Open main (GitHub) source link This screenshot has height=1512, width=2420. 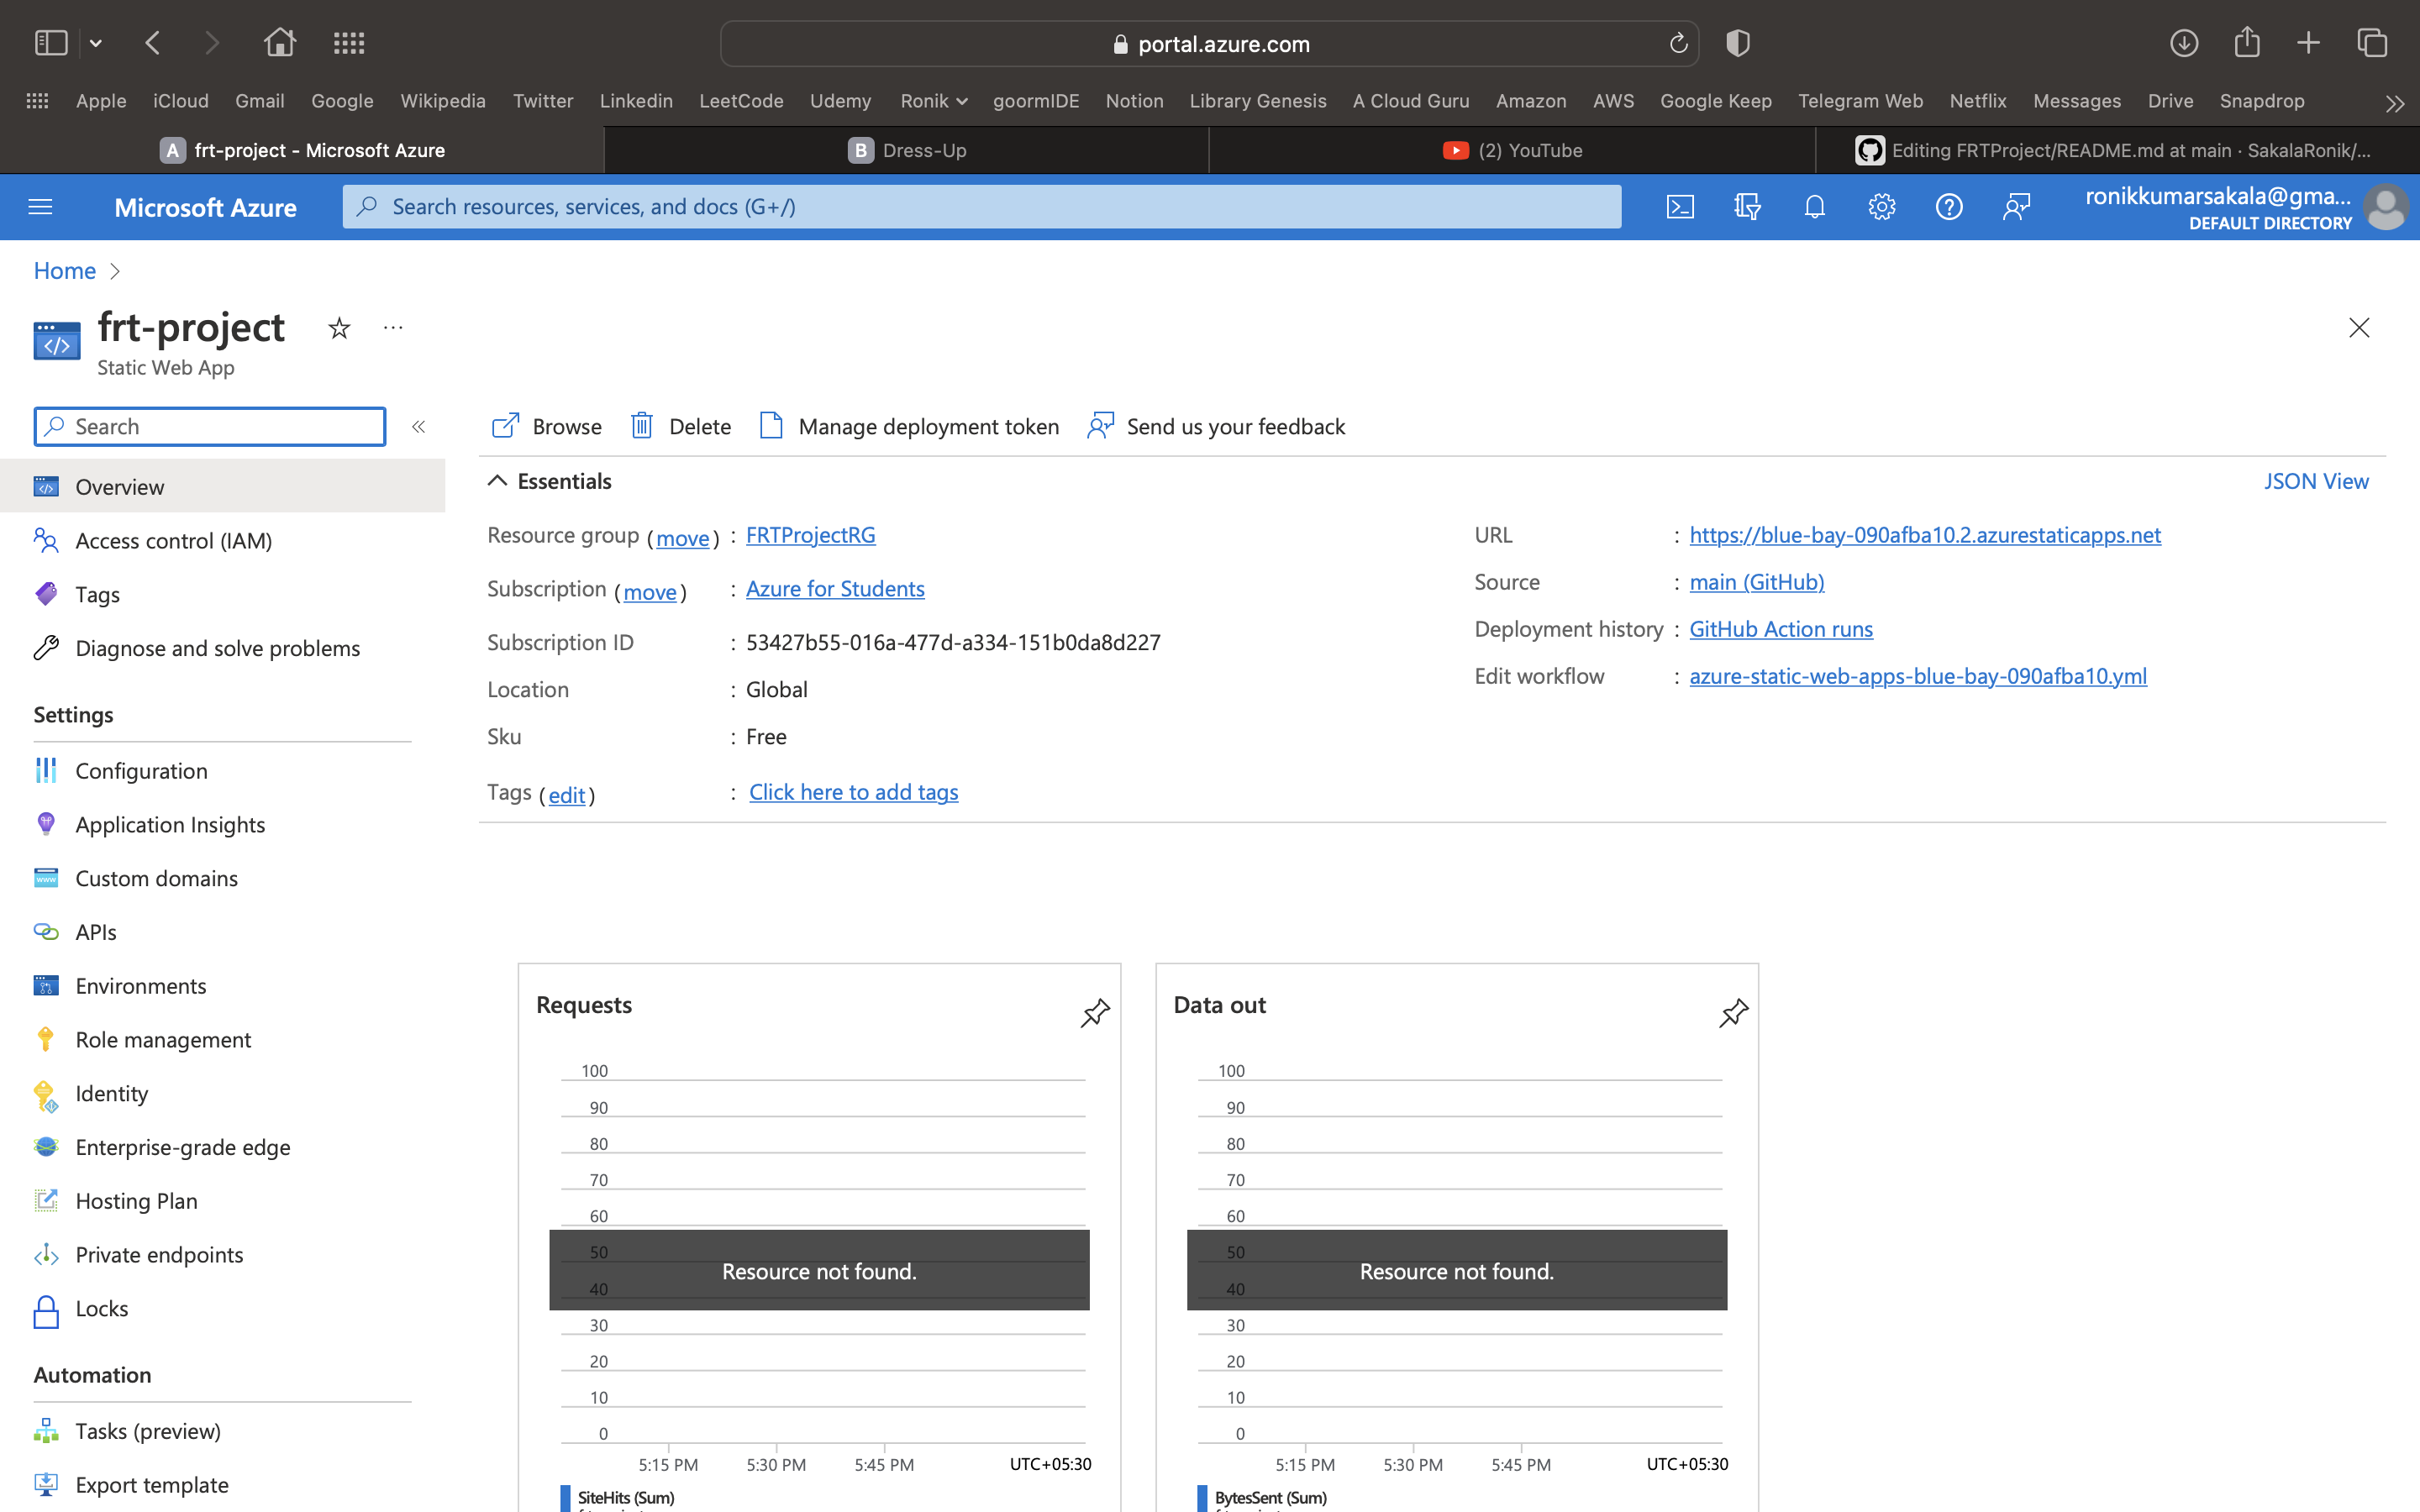[1757, 582]
